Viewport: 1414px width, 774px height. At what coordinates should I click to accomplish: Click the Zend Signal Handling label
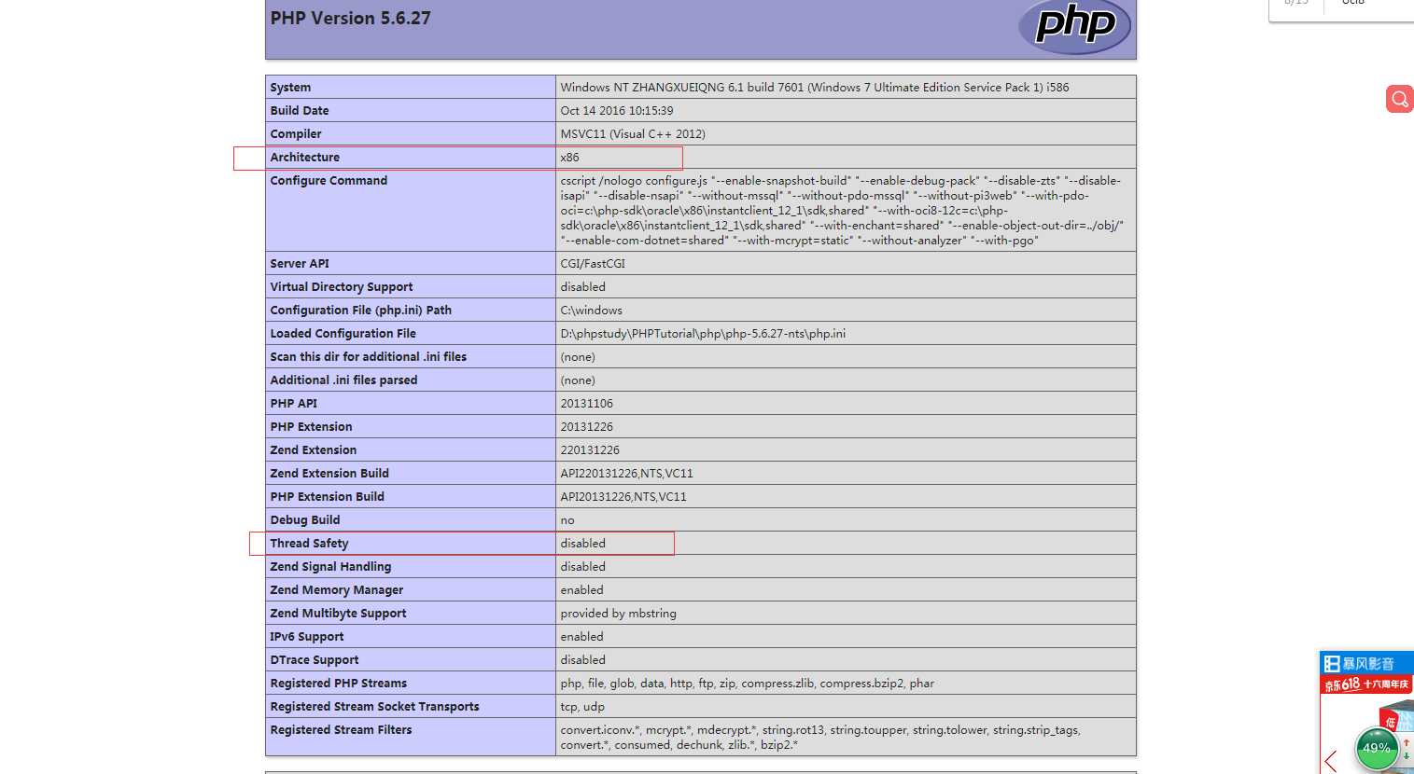331,567
